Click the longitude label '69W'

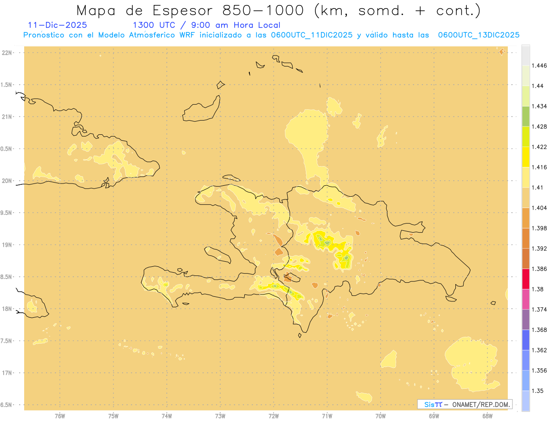(x=434, y=416)
